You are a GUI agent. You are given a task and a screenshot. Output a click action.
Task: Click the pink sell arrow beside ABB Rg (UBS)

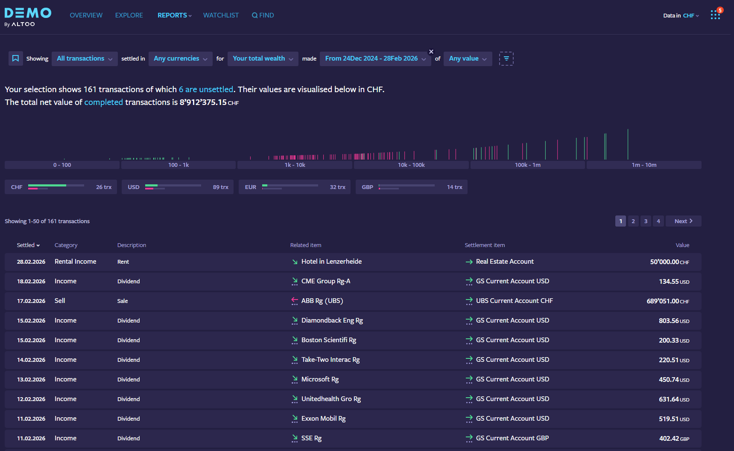coord(295,301)
